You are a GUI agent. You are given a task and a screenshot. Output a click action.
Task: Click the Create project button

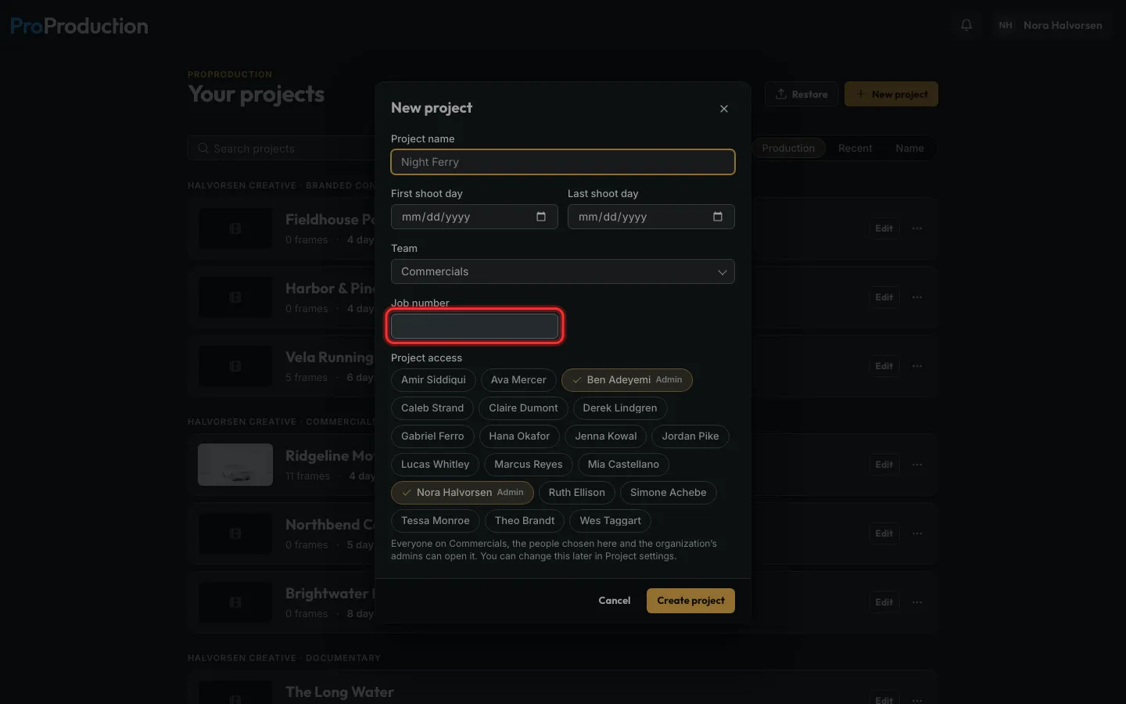(x=690, y=601)
